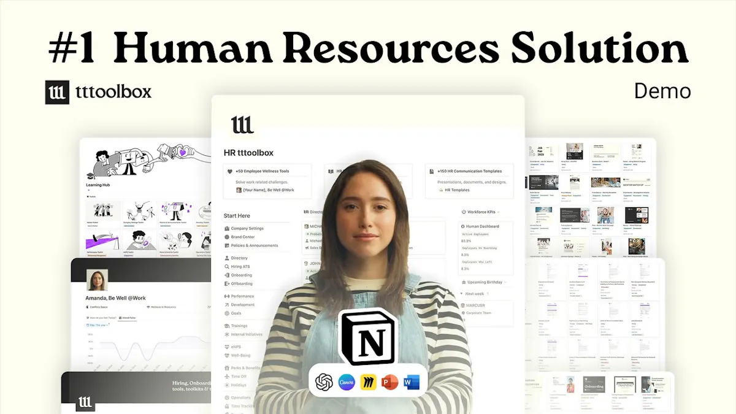Click the Word icon in the app strip

(x=410, y=383)
